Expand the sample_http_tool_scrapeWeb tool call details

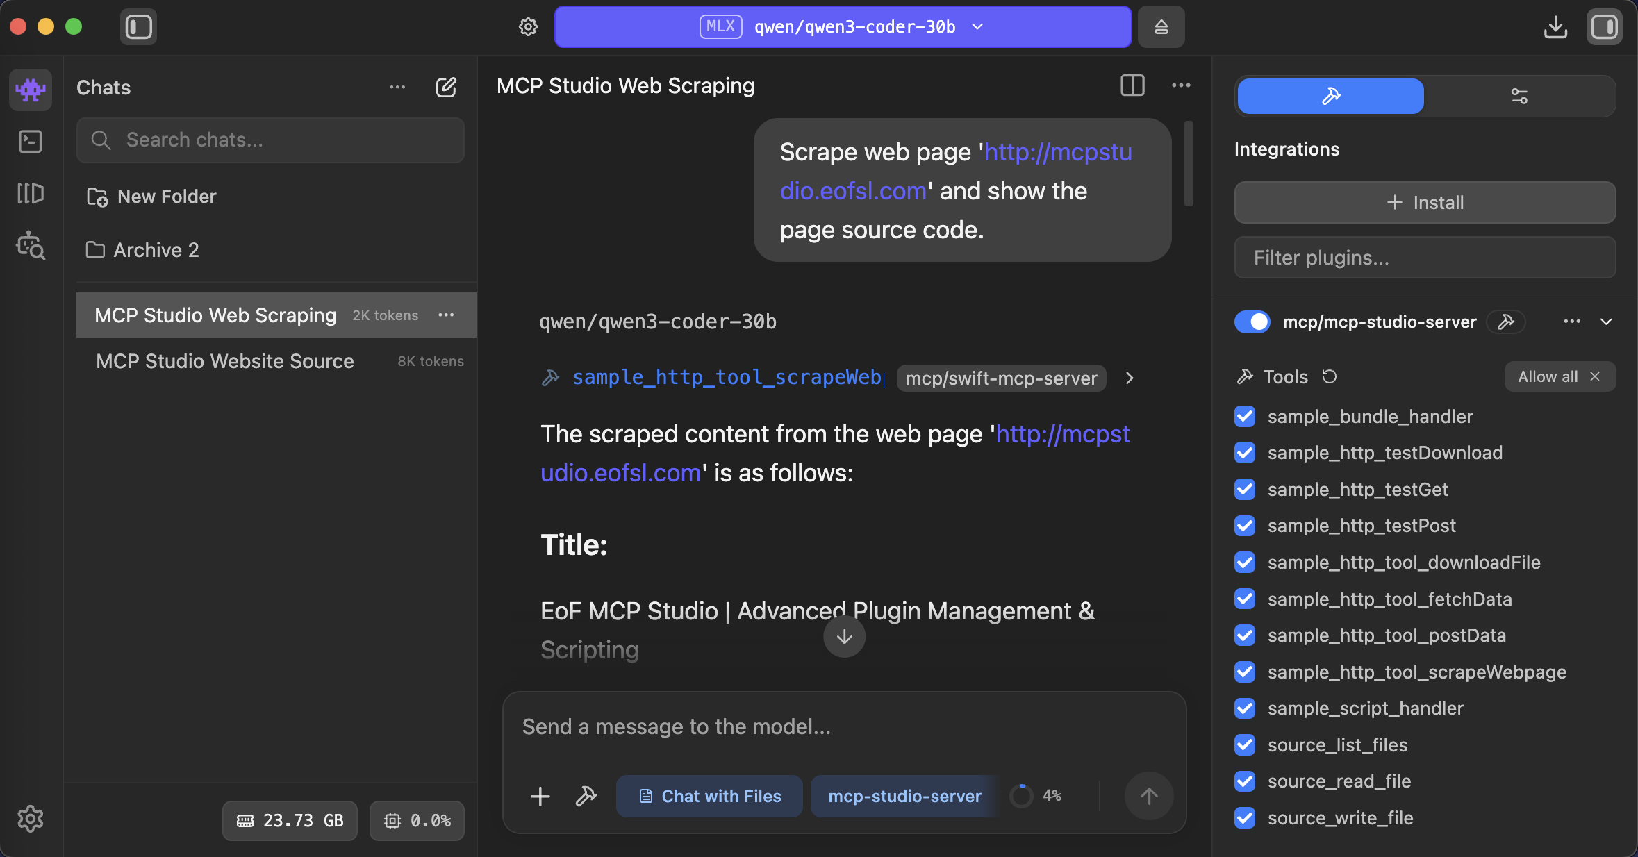point(1130,378)
